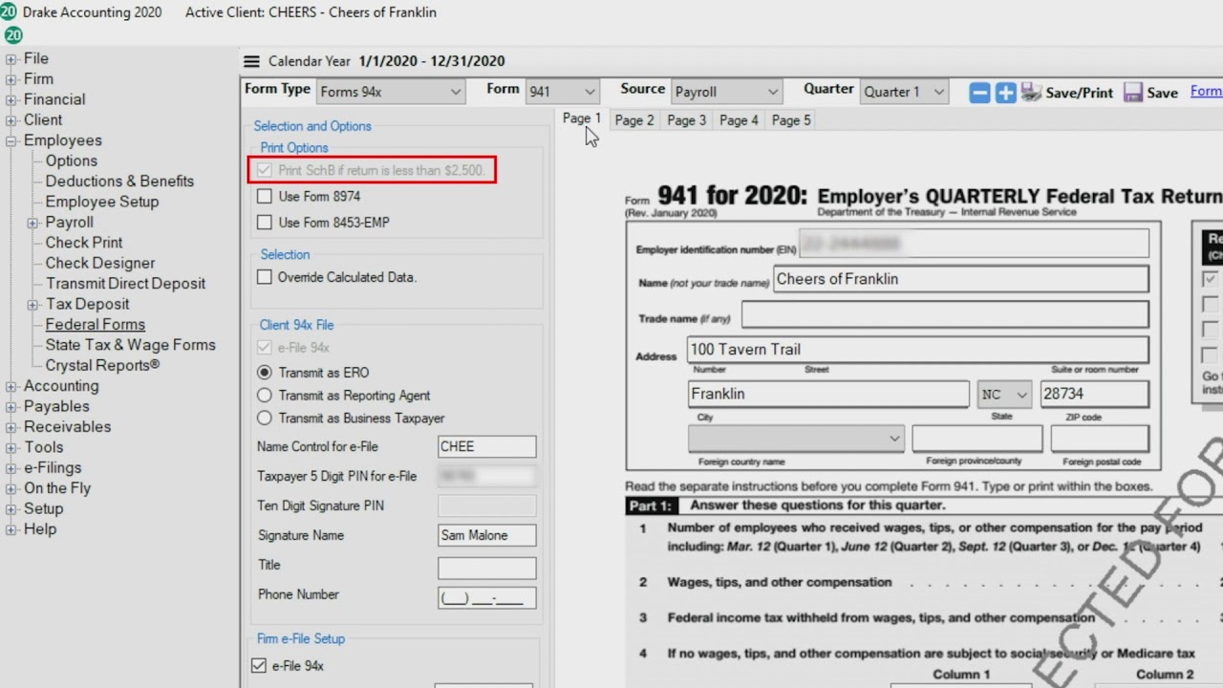Open Deductions & Benefits item
1223x688 pixels.
(x=119, y=182)
